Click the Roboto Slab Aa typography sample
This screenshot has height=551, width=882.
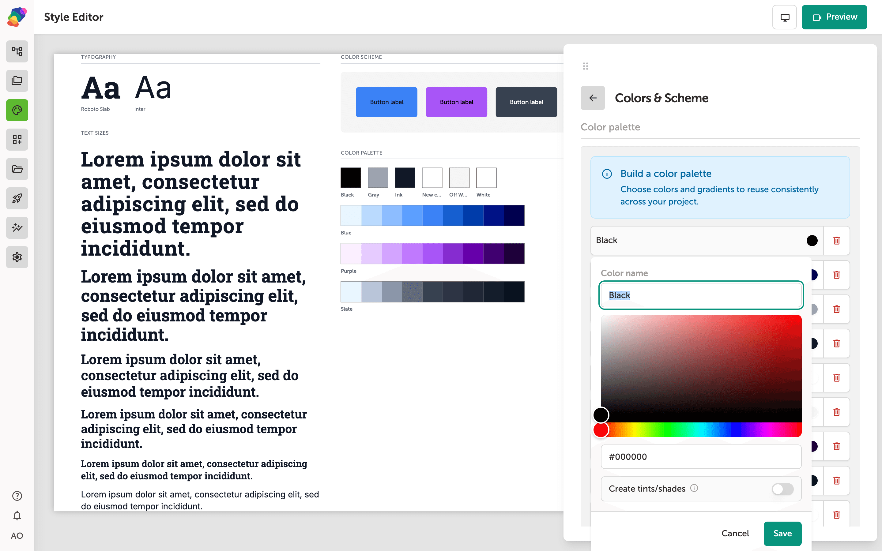coord(100,88)
